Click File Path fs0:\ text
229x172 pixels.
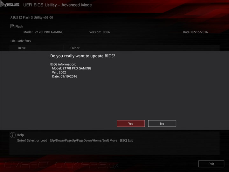click(21, 41)
